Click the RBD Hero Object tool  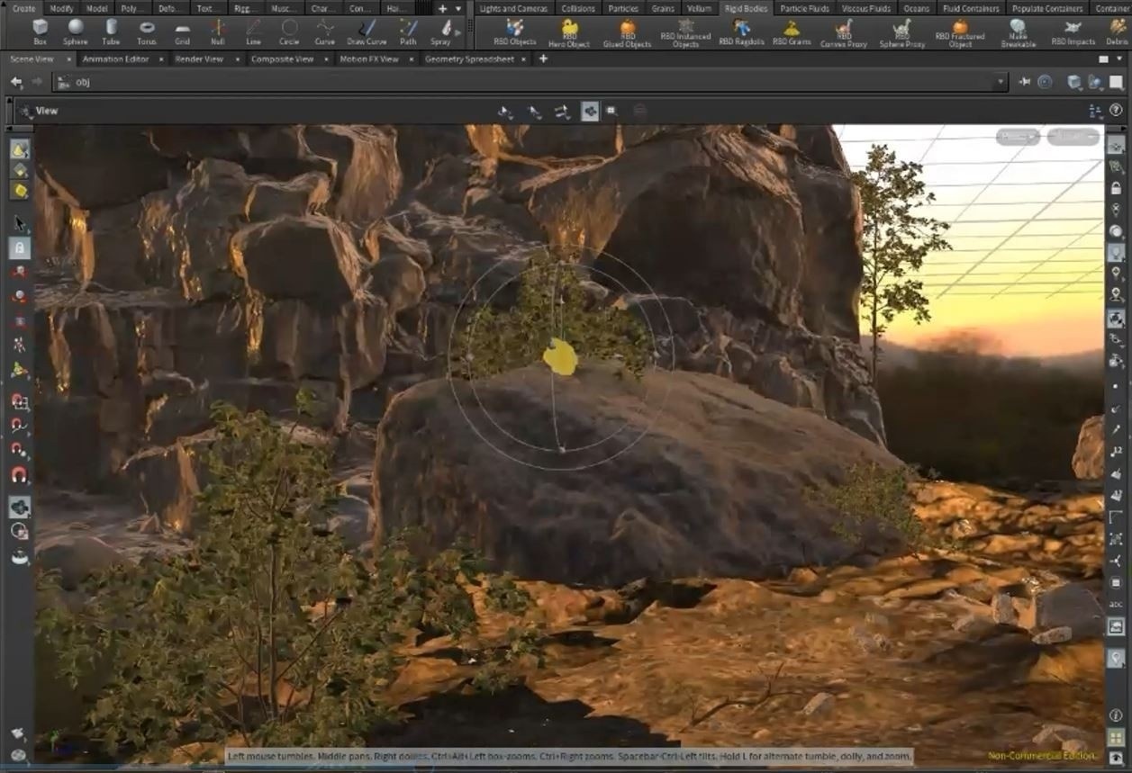pyautogui.click(x=569, y=32)
